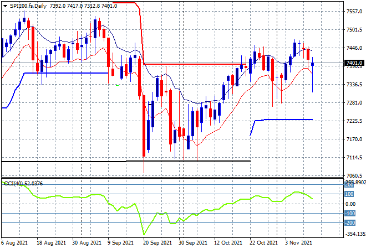Select the -354.135 CCI minimum label
The width and height of the screenshot is (366, 249).
coord(355,234)
